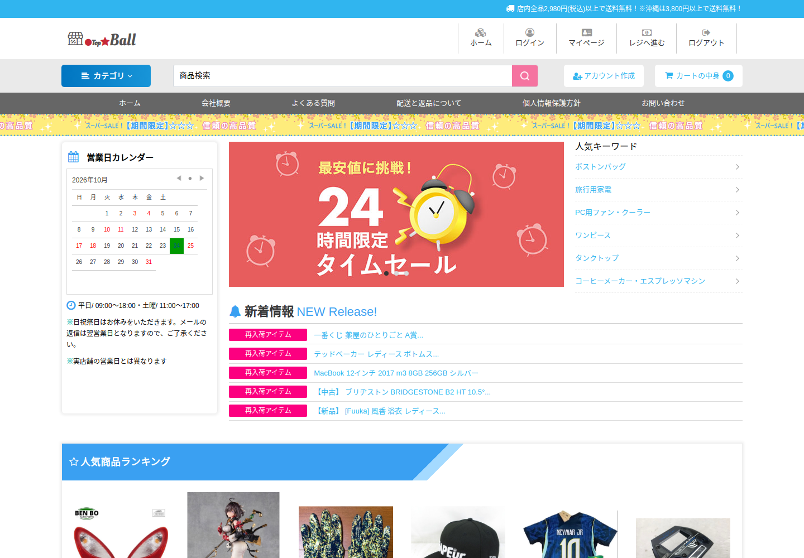Select ホーム in the gray navigation bar
The image size is (804, 558).
(130, 103)
